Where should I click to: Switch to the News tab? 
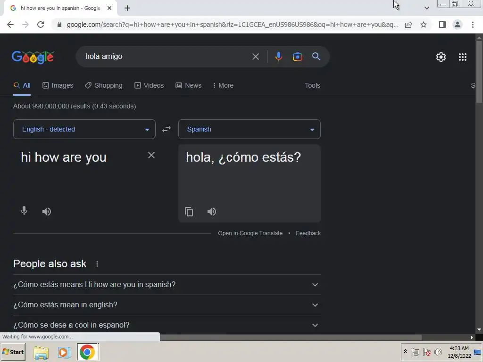189,86
